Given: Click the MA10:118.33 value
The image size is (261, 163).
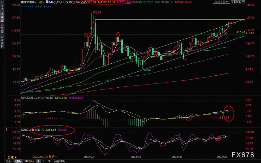Looking at the screenshot, I should (106, 2).
